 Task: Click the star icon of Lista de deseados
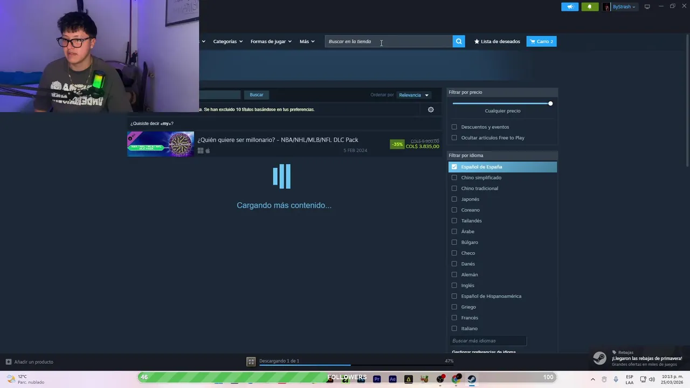[x=477, y=41]
